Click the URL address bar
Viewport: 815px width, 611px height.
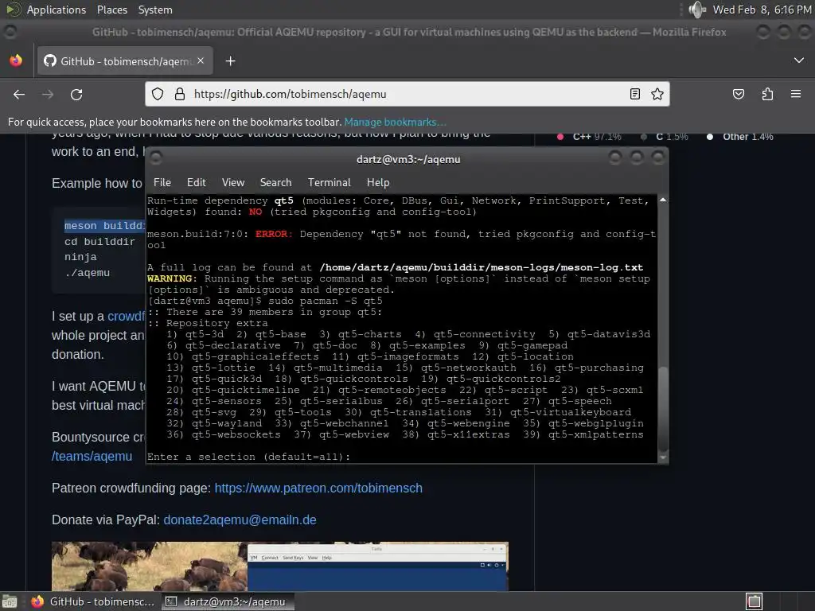click(x=407, y=94)
